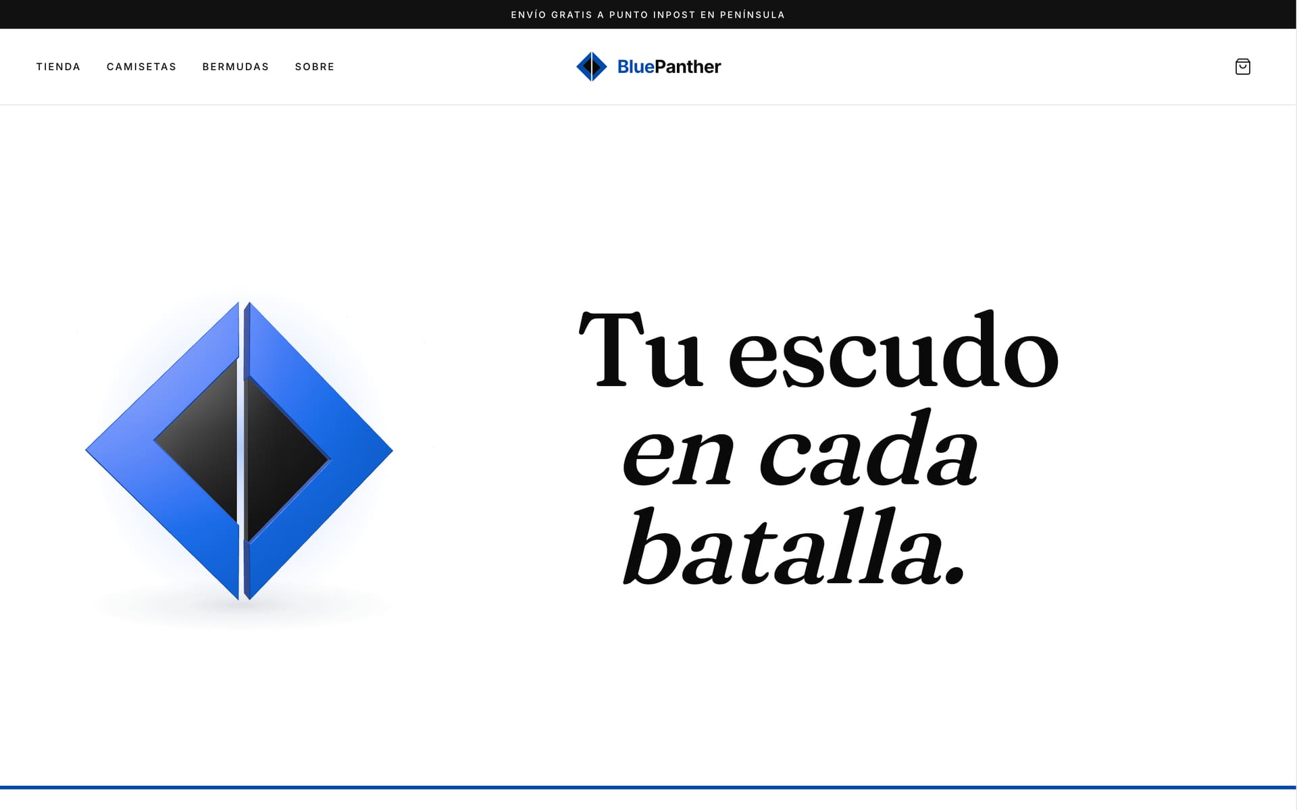Viewport: 1297px width, 810px height.
Task: Click the free shipping announcement bar text
Action: (648, 15)
